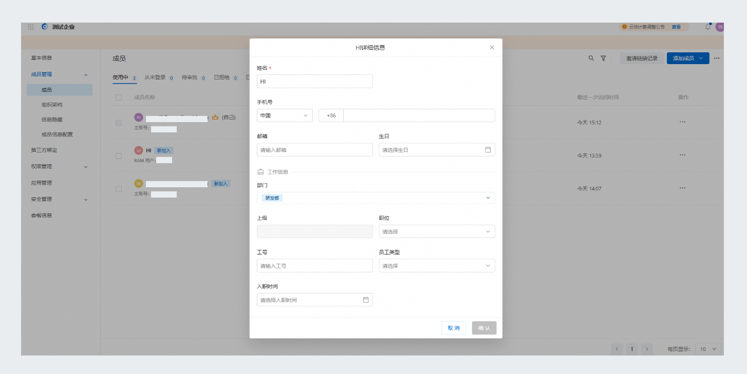Click the 研发部 tag in 部门
This screenshot has width=747, height=374.
tap(272, 198)
